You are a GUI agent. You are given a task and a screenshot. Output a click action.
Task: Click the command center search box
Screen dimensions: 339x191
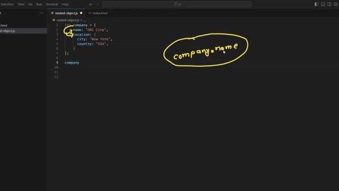pos(177,4)
